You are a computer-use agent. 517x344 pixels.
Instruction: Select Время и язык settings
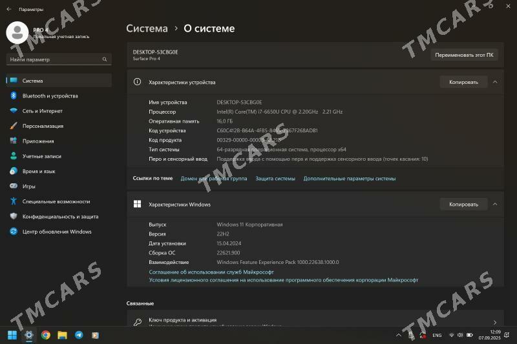pos(39,171)
